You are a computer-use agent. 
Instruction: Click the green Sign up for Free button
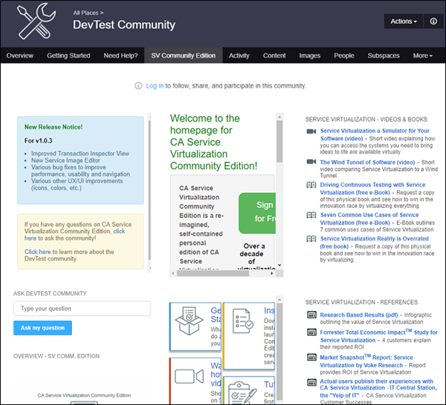tap(257, 213)
